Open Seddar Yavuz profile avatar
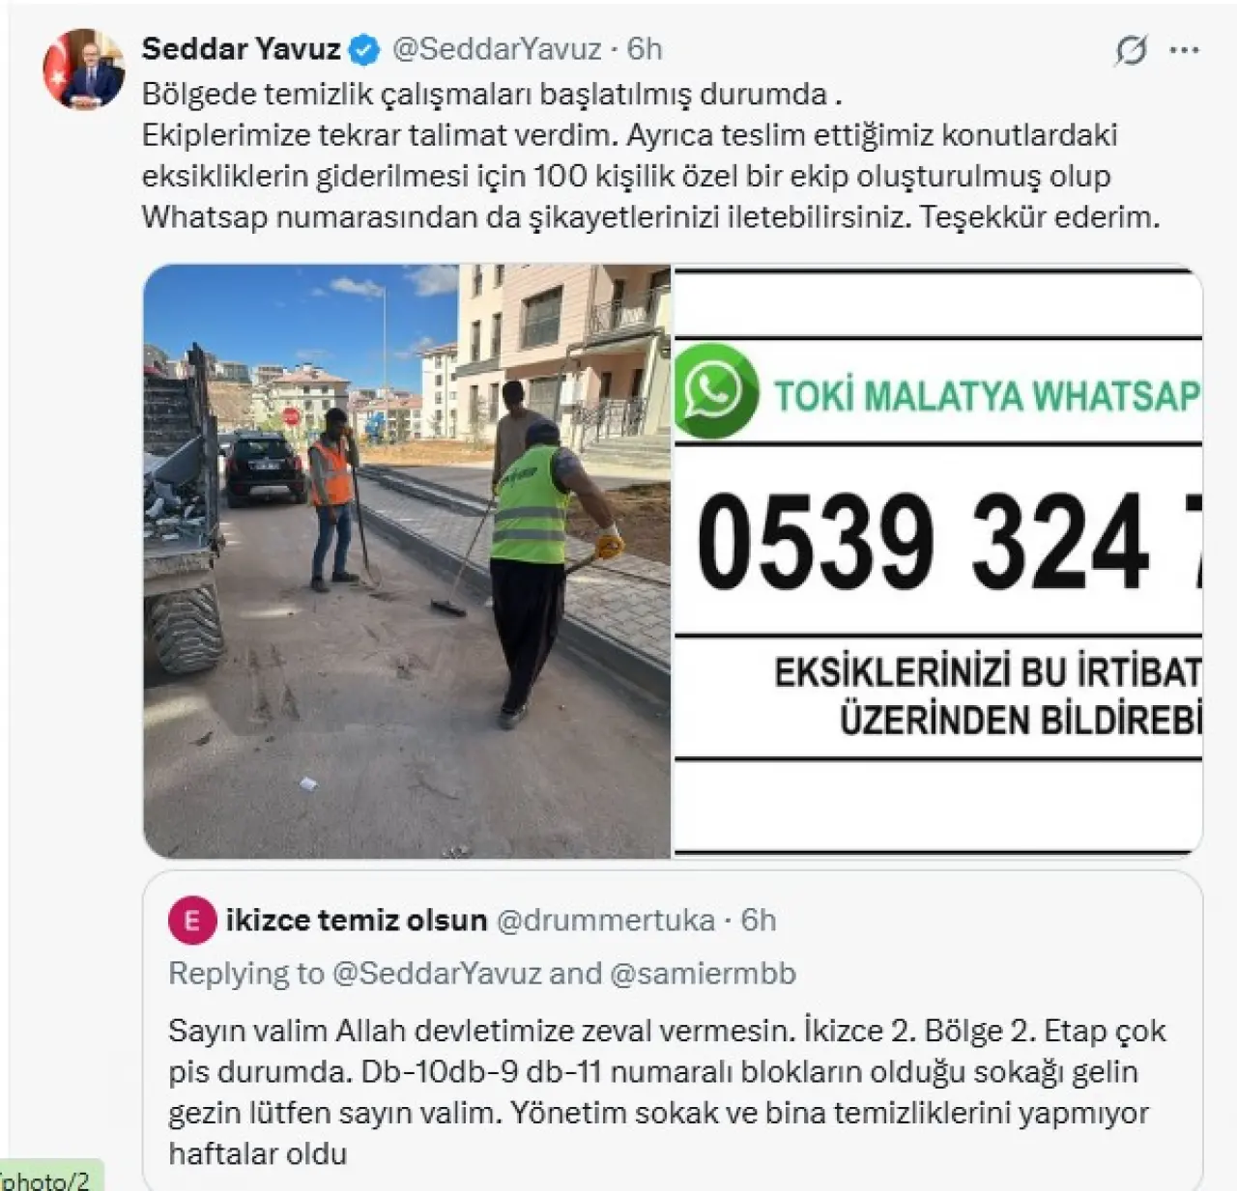The image size is (1237, 1191). coord(84,70)
